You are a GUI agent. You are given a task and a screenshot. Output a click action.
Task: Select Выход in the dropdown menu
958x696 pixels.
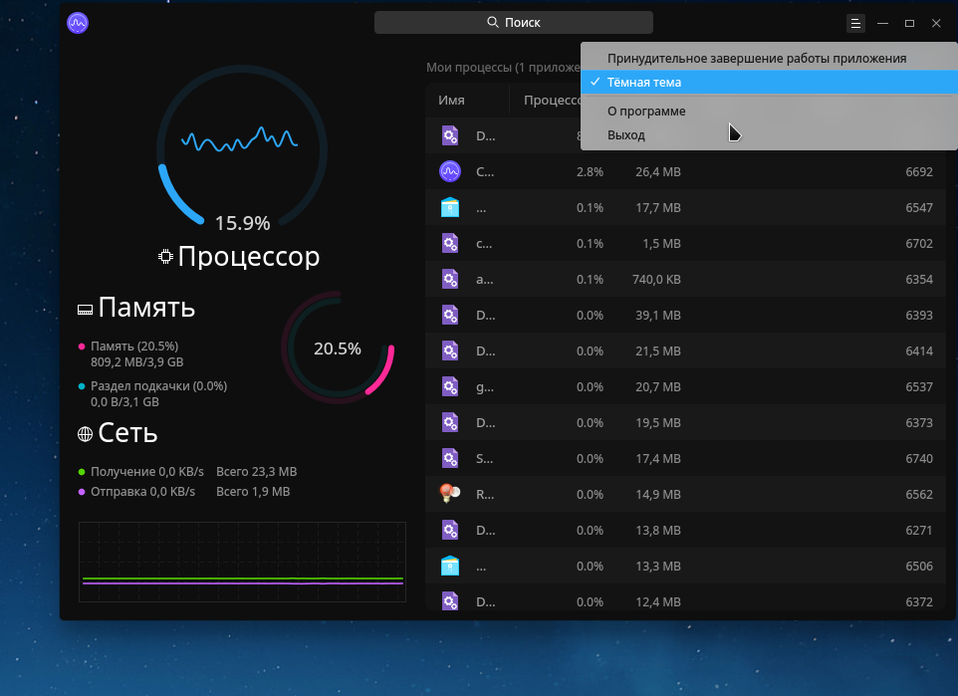coord(769,135)
